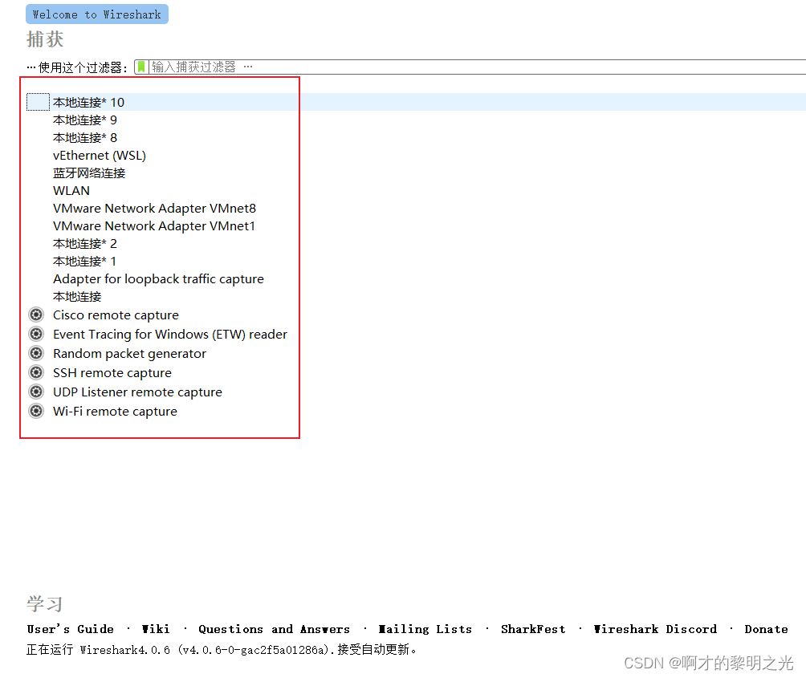Click the gear icon beside Cisco remote capture

[x=36, y=315]
